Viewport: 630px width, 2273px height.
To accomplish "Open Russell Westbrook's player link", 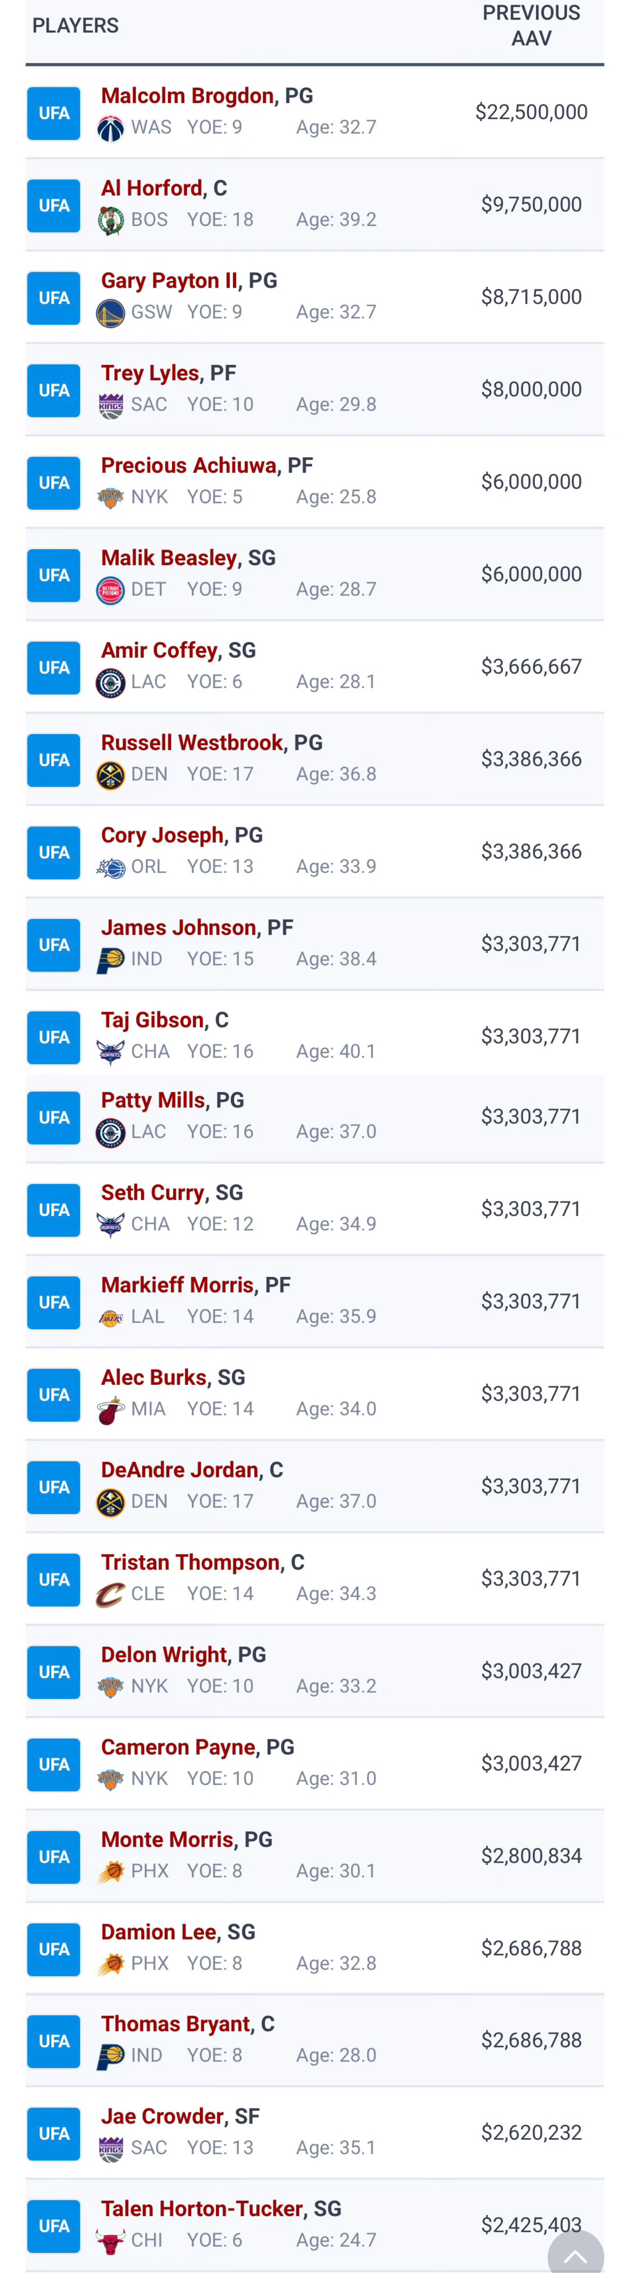I will [192, 742].
